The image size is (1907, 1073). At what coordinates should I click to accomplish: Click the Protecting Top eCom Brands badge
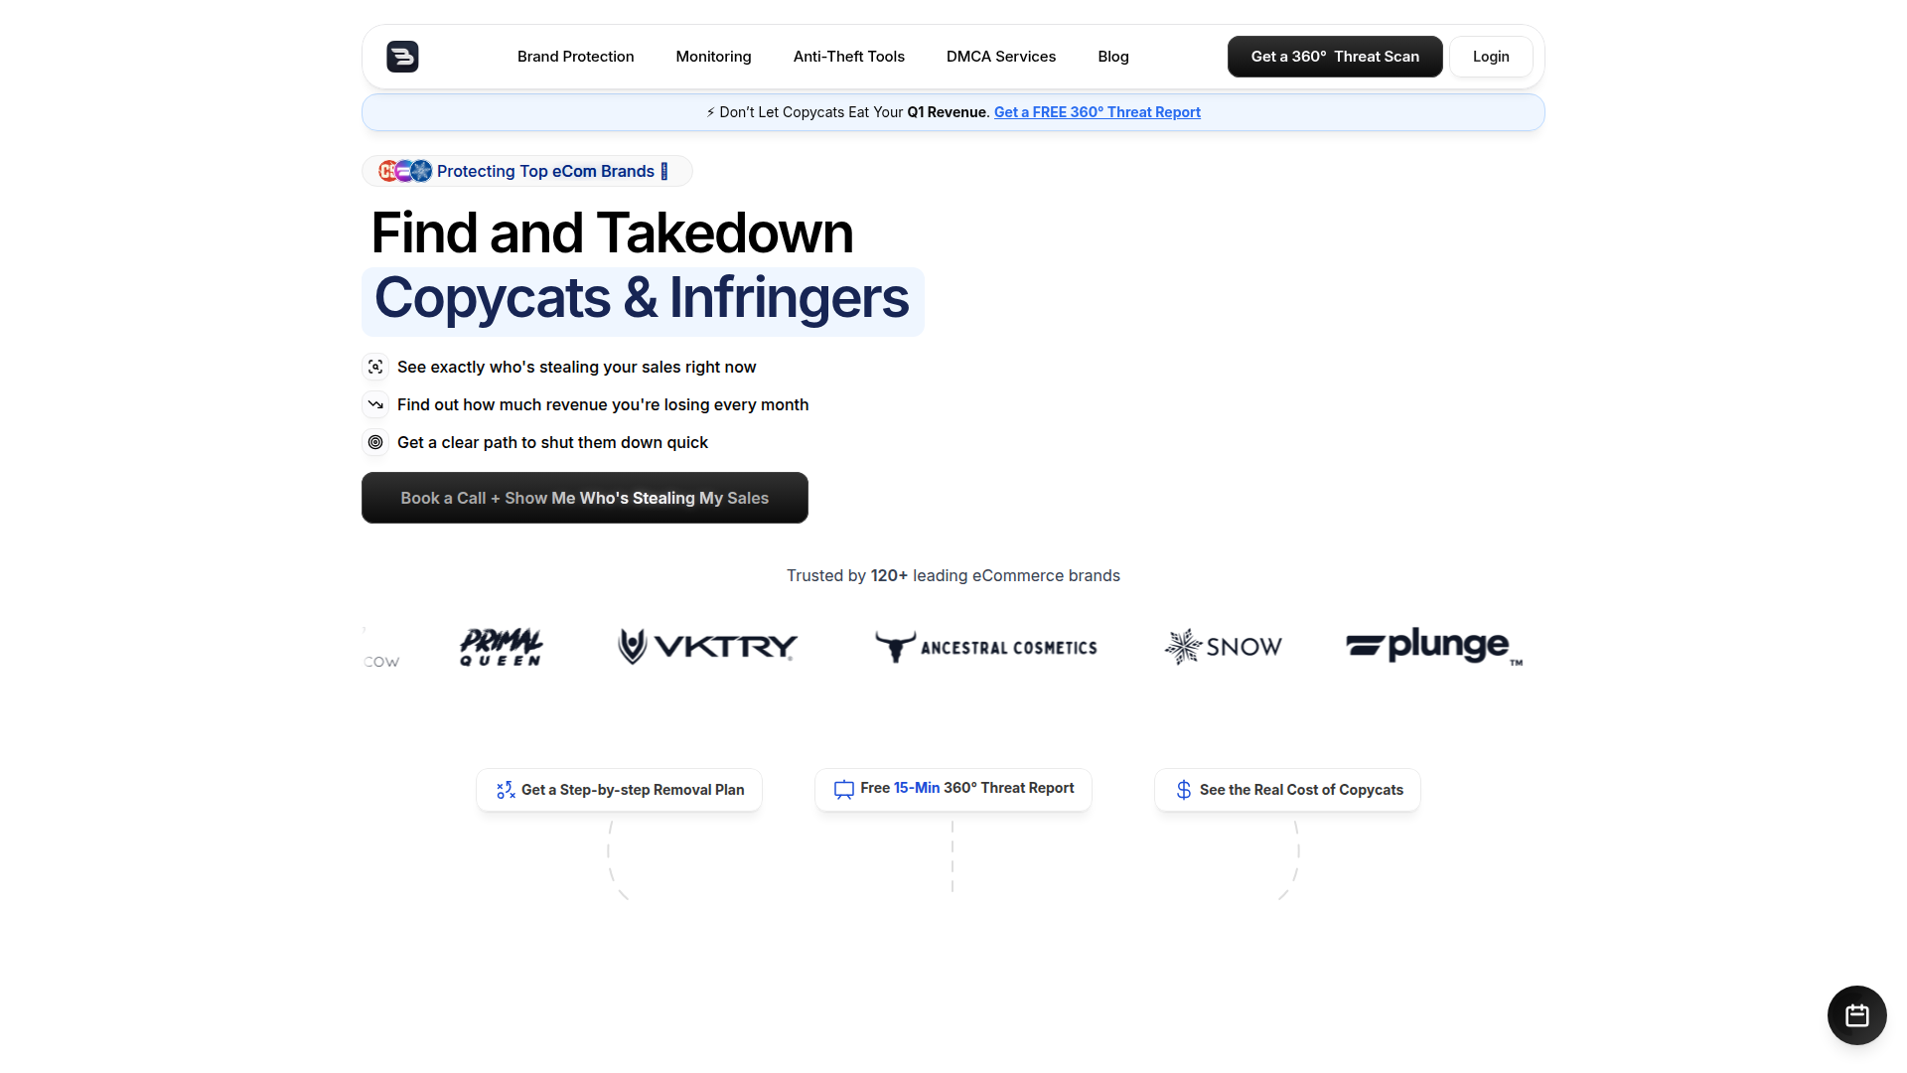point(527,171)
